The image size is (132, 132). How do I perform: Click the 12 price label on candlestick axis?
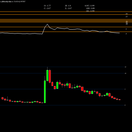point(125,67)
